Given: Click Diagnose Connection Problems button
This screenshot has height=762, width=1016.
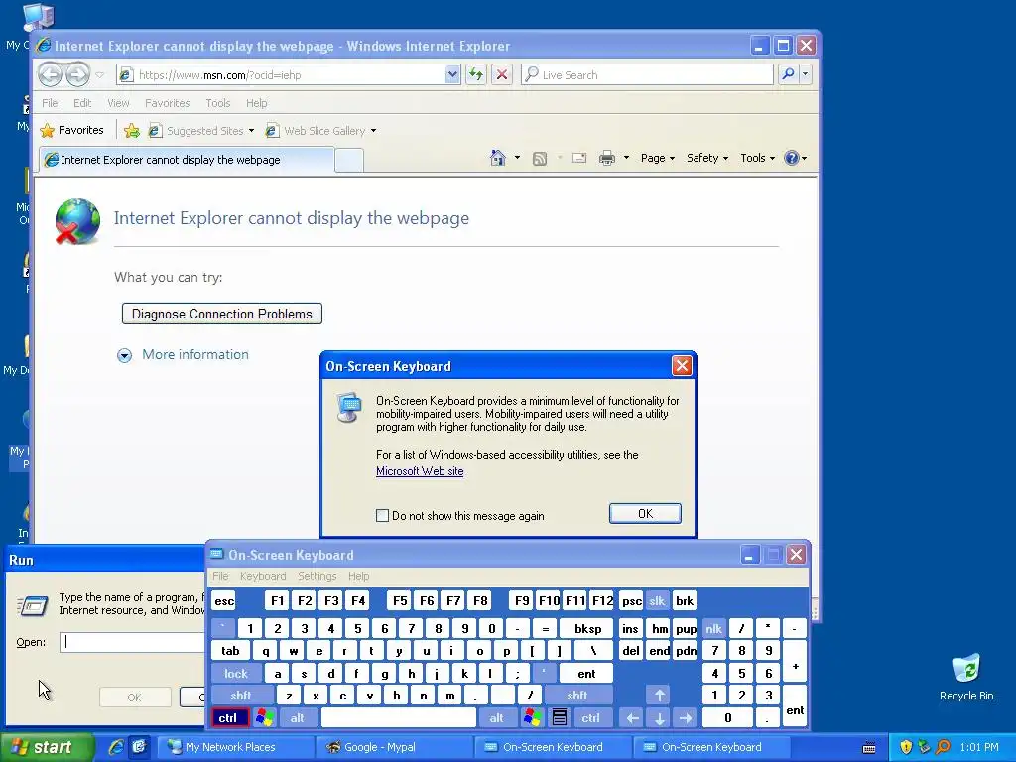Looking at the screenshot, I should pyautogui.click(x=222, y=314).
